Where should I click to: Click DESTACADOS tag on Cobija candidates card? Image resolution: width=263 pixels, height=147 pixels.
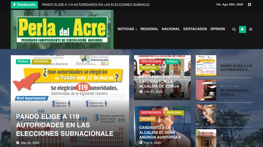click(151, 62)
